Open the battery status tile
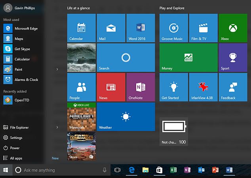 [173, 131]
